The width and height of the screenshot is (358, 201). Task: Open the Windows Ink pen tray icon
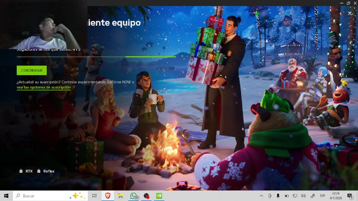313,196
